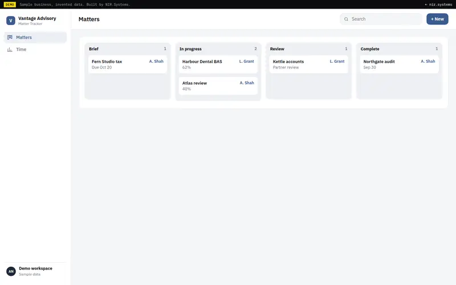Open the Time sidebar item
This screenshot has height=285, width=456.
pyautogui.click(x=35, y=50)
